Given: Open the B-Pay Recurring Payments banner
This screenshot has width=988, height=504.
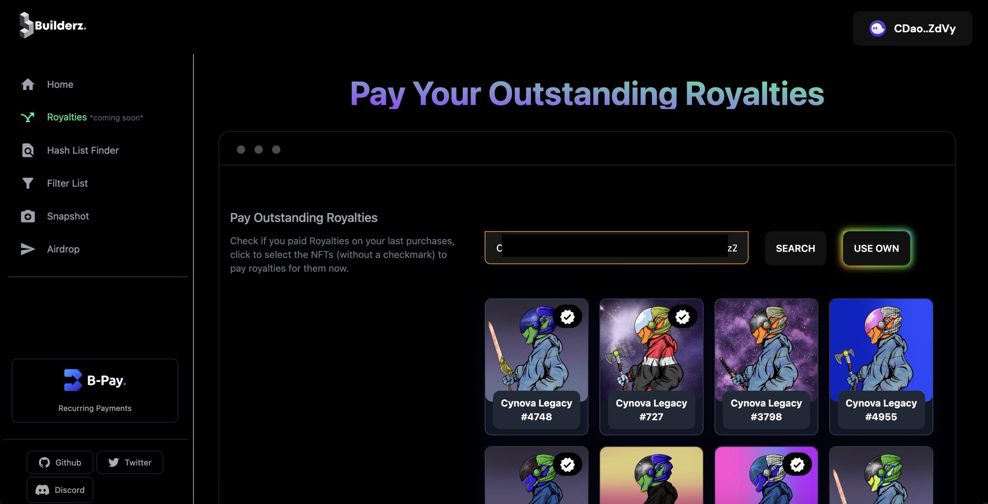Looking at the screenshot, I should coord(95,390).
